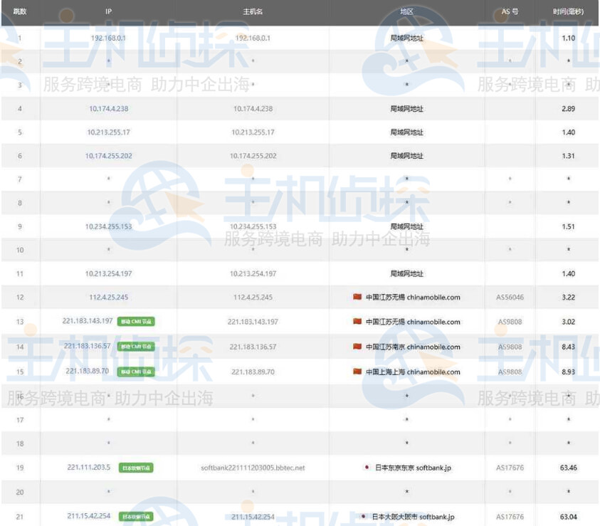Screen dimensions: 600x526
Task: Click green SoftBank badge next to 221.111.203.5
Action: click(x=135, y=468)
